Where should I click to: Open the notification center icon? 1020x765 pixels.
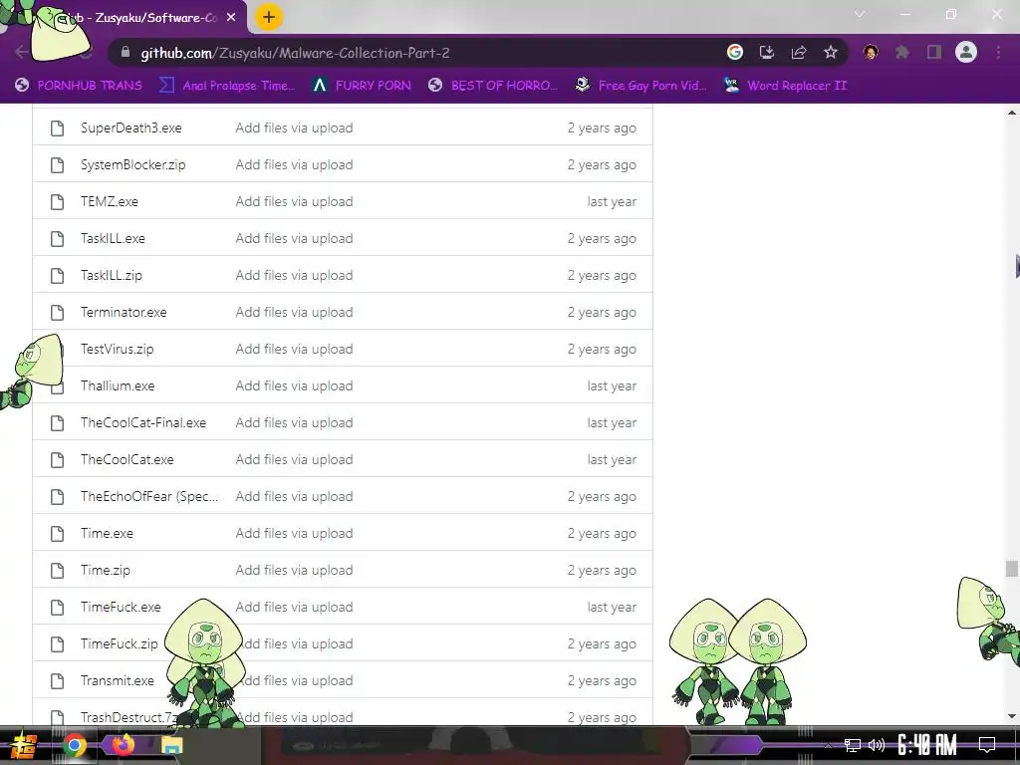987,745
